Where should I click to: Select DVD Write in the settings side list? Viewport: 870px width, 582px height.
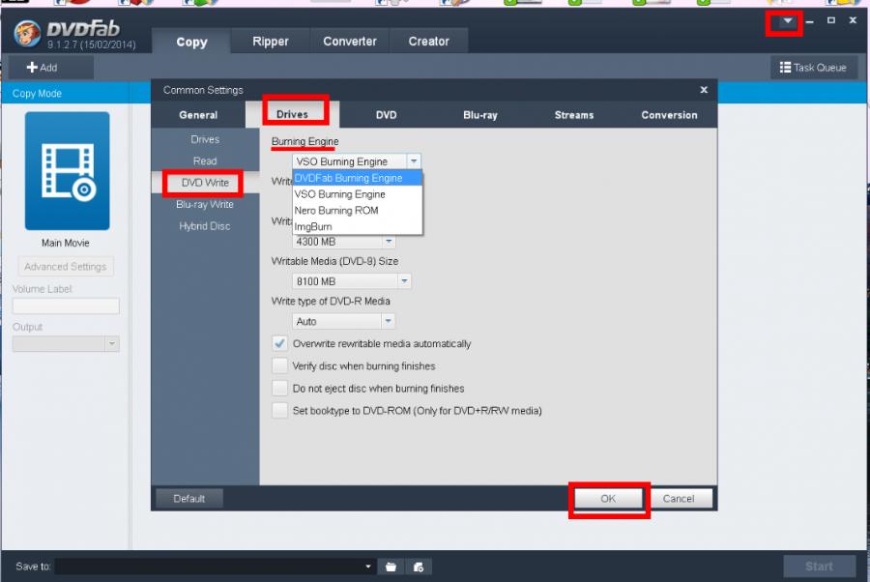click(x=205, y=183)
